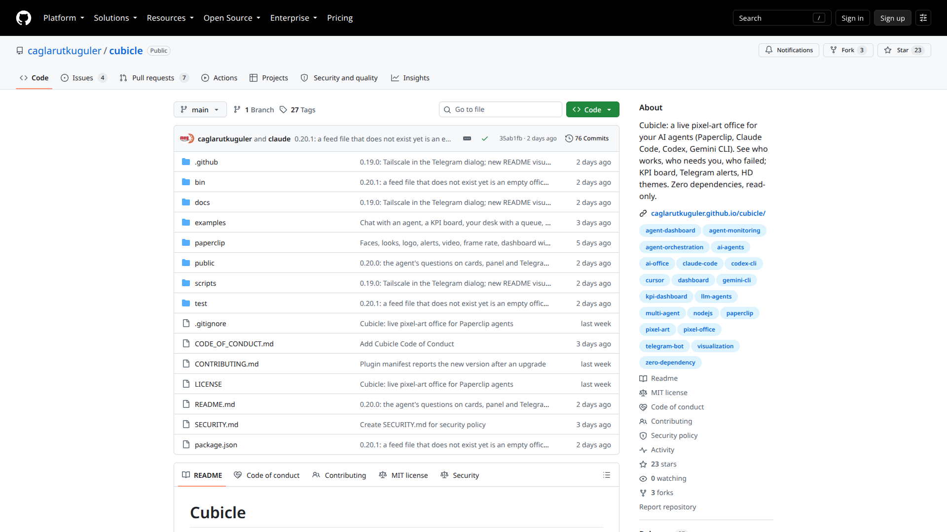Open commit history of 76 Commits

587,138
